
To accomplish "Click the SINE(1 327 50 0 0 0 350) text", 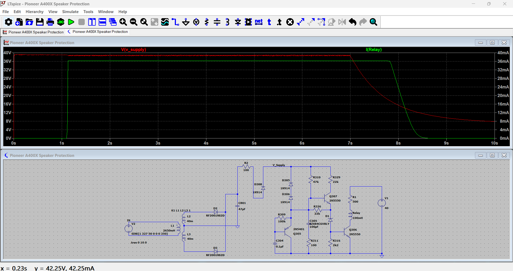I will (x=150, y=234).
